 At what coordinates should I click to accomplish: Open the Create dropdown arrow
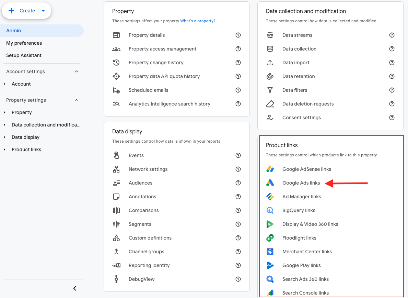tap(43, 11)
